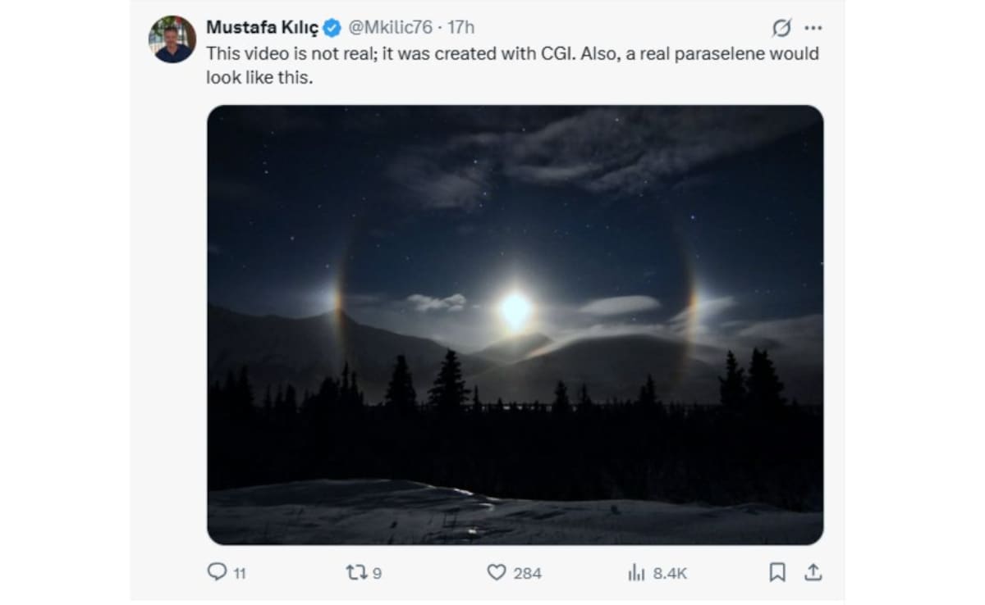The height and width of the screenshot is (605, 985).
Task: Click the repost arrows icon
Action: [x=356, y=572]
